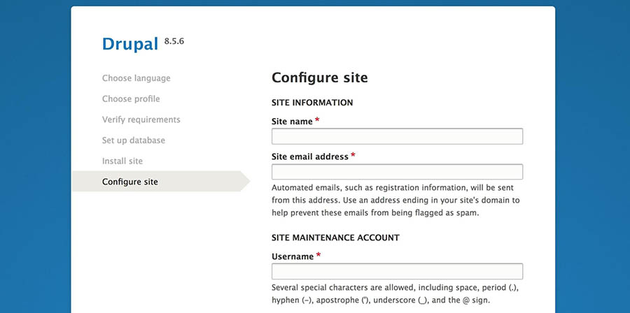Click the Site email address label
Image resolution: width=630 pixels, height=313 pixels.
(x=310, y=156)
